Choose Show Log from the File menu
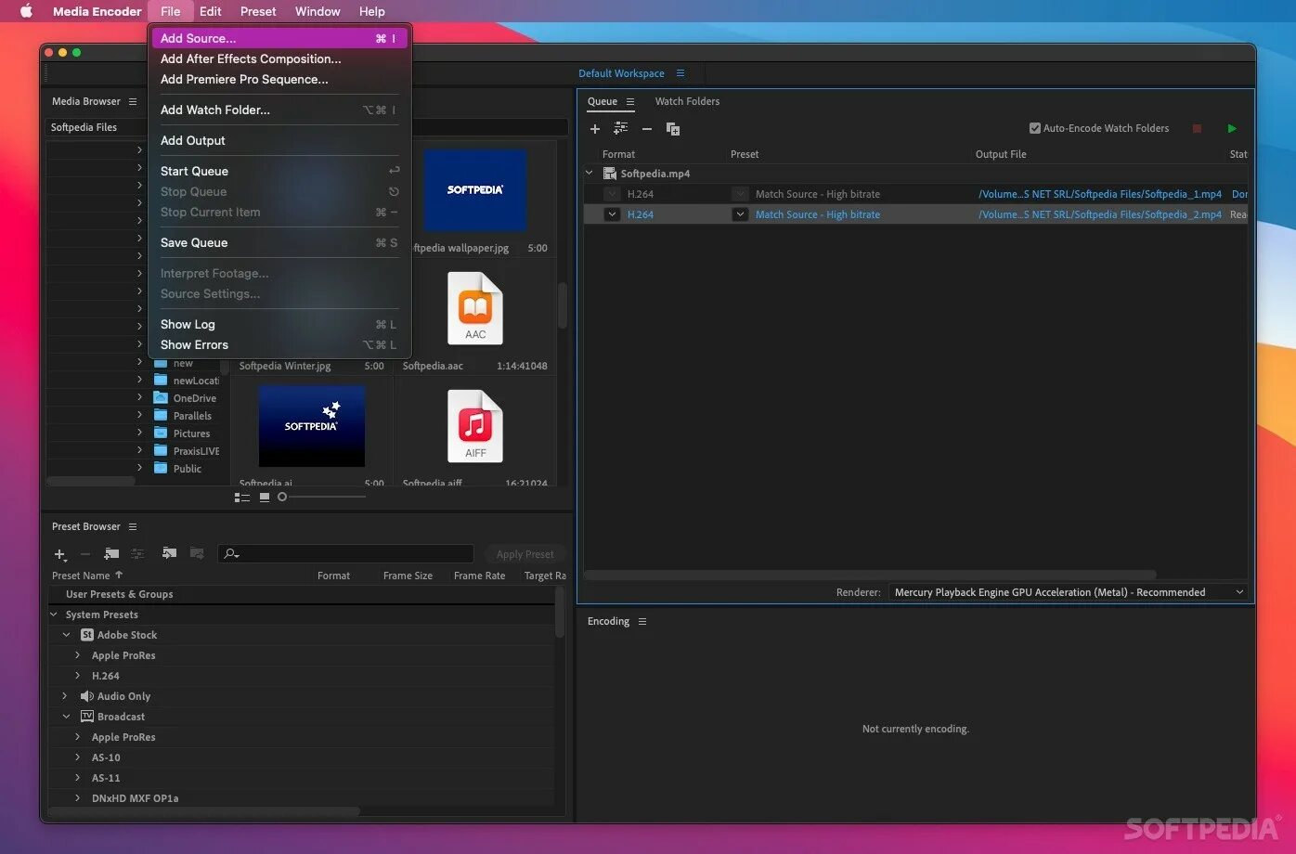Viewport: 1296px width, 854px height. pos(279,324)
